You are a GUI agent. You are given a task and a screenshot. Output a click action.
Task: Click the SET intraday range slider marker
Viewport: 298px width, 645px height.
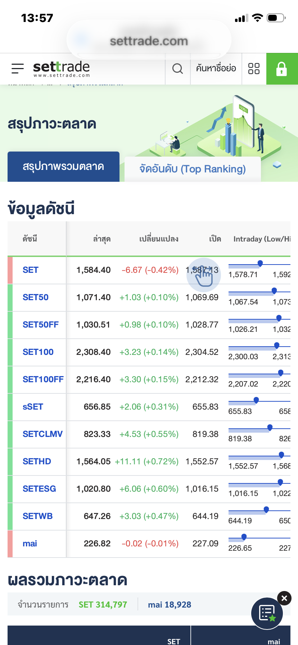coord(260,264)
